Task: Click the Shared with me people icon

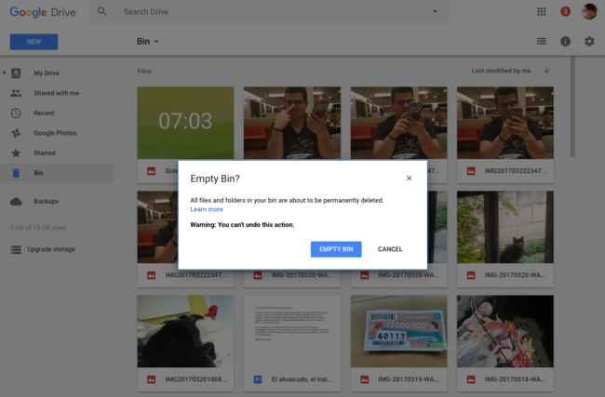Action: point(16,93)
